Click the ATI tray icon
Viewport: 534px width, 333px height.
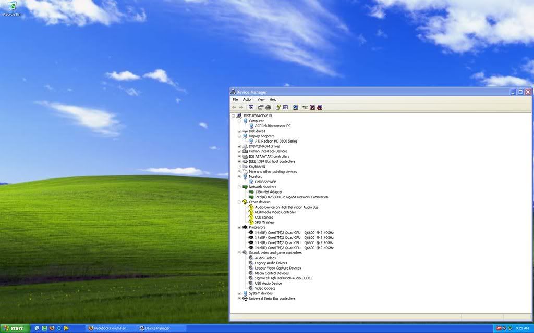click(x=499, y=328)
